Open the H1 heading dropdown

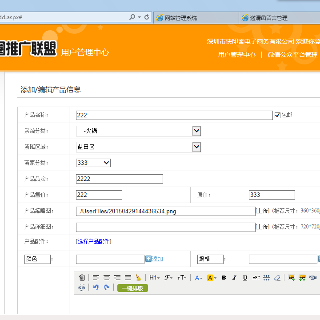coord(154,278)
